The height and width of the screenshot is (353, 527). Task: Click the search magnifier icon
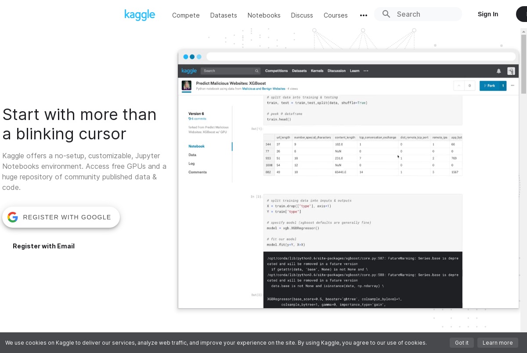386,14
